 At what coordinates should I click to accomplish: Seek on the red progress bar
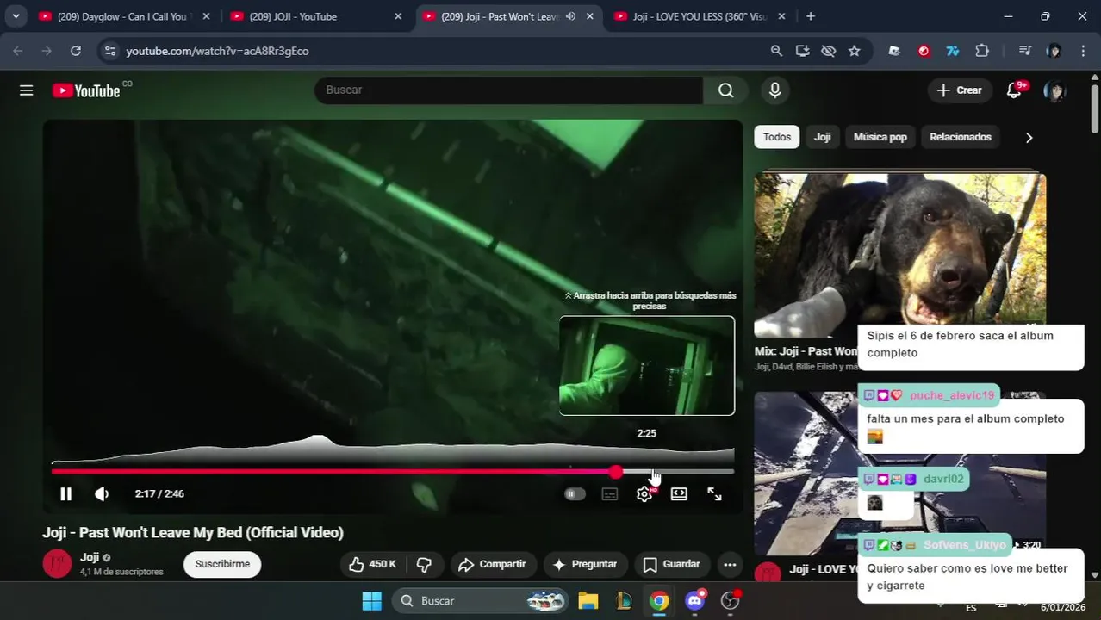coord(393,471)
